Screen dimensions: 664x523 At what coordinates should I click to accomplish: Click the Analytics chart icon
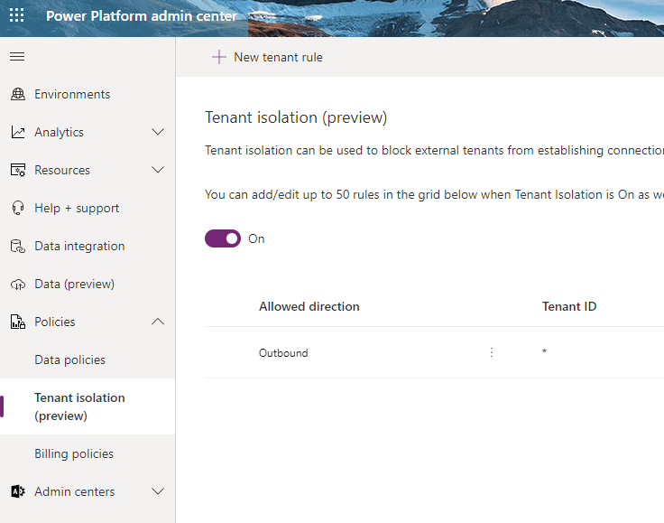coord(18,133)
